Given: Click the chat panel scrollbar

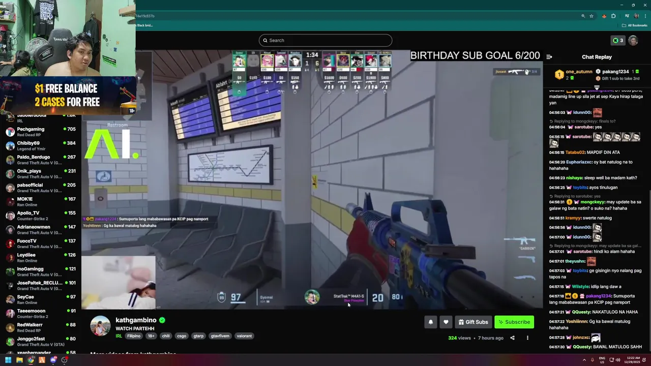Looking at the screenshot, I should click(649, 269).
